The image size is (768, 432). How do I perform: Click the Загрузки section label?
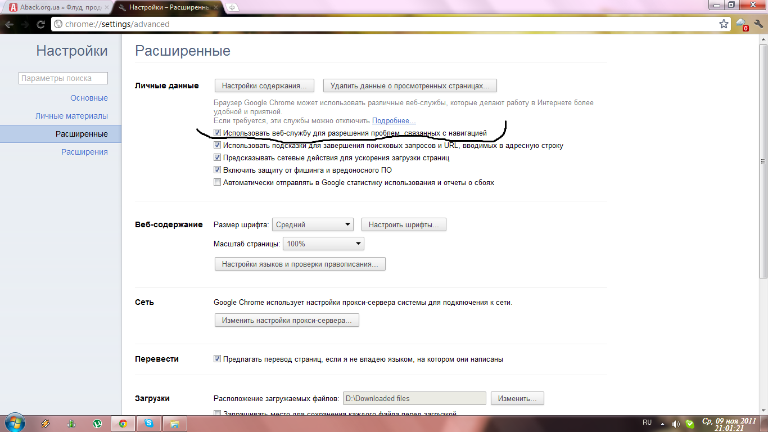tap(152, 398)
